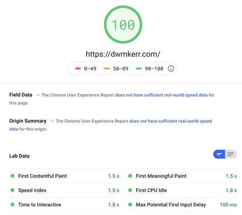Screen dimensions: 242x215
Task: Expand the First Contentful Paint metric row
Action: [64, 176]
